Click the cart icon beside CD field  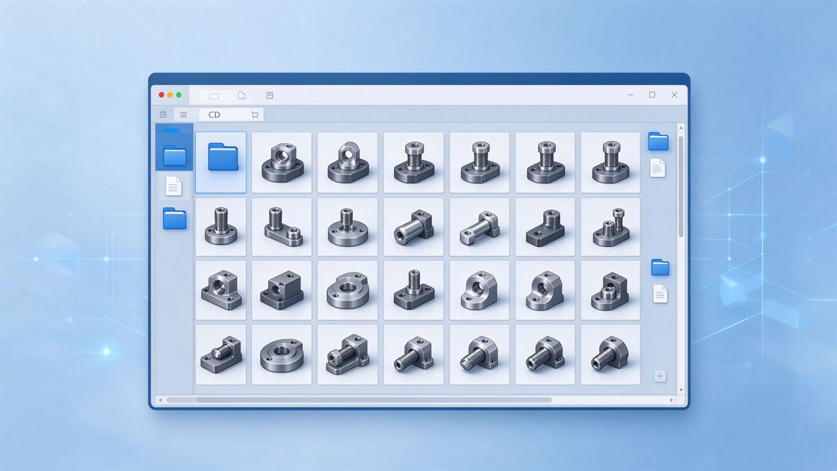coord(255,114)
